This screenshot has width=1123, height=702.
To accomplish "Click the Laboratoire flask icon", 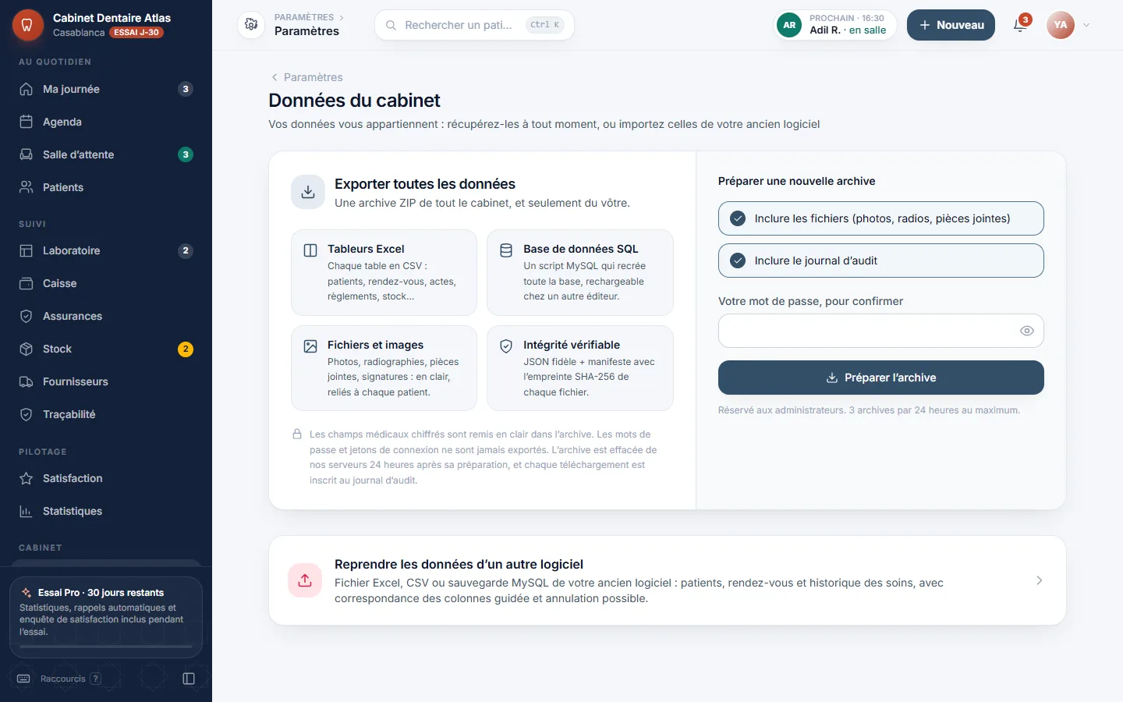I will point(27,250).
